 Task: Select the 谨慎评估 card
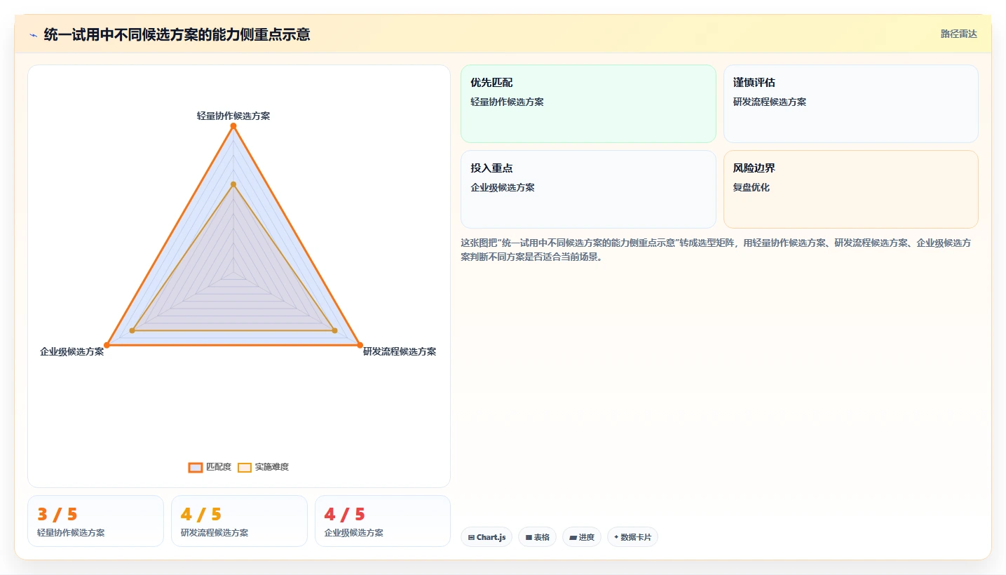pyautogui.click(x=851, y=104)
